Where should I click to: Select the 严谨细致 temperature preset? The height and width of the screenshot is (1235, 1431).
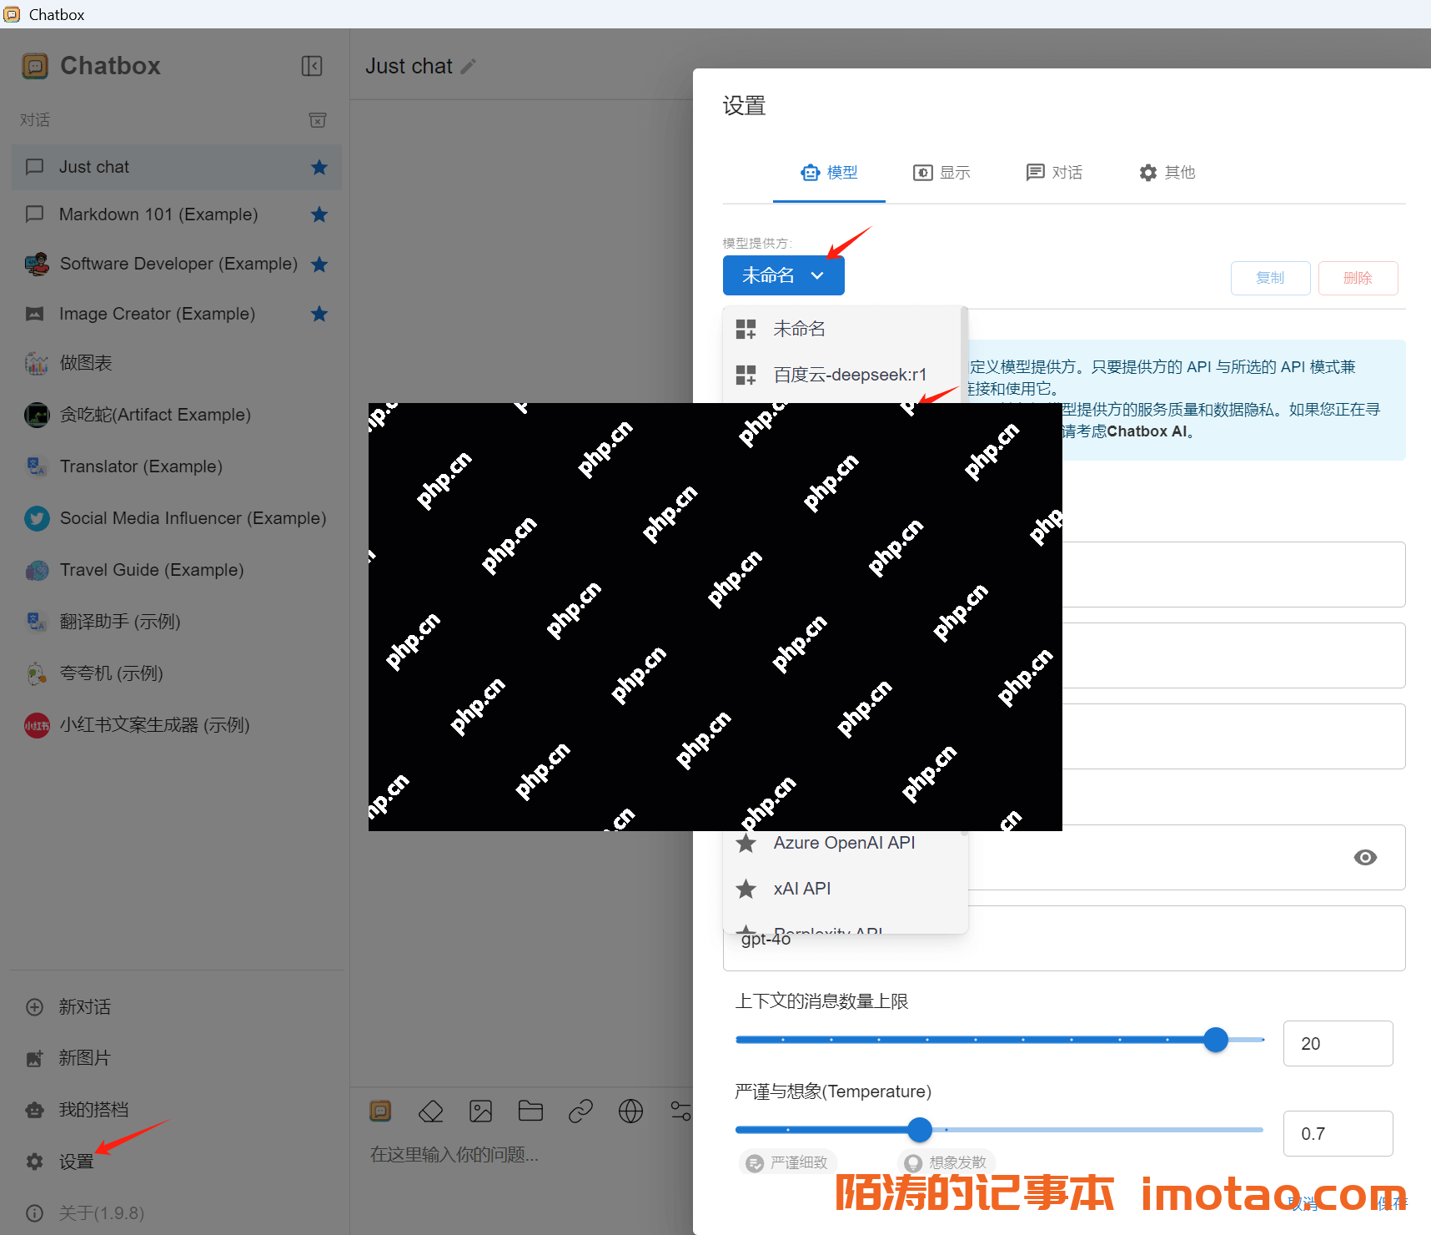788,1162
